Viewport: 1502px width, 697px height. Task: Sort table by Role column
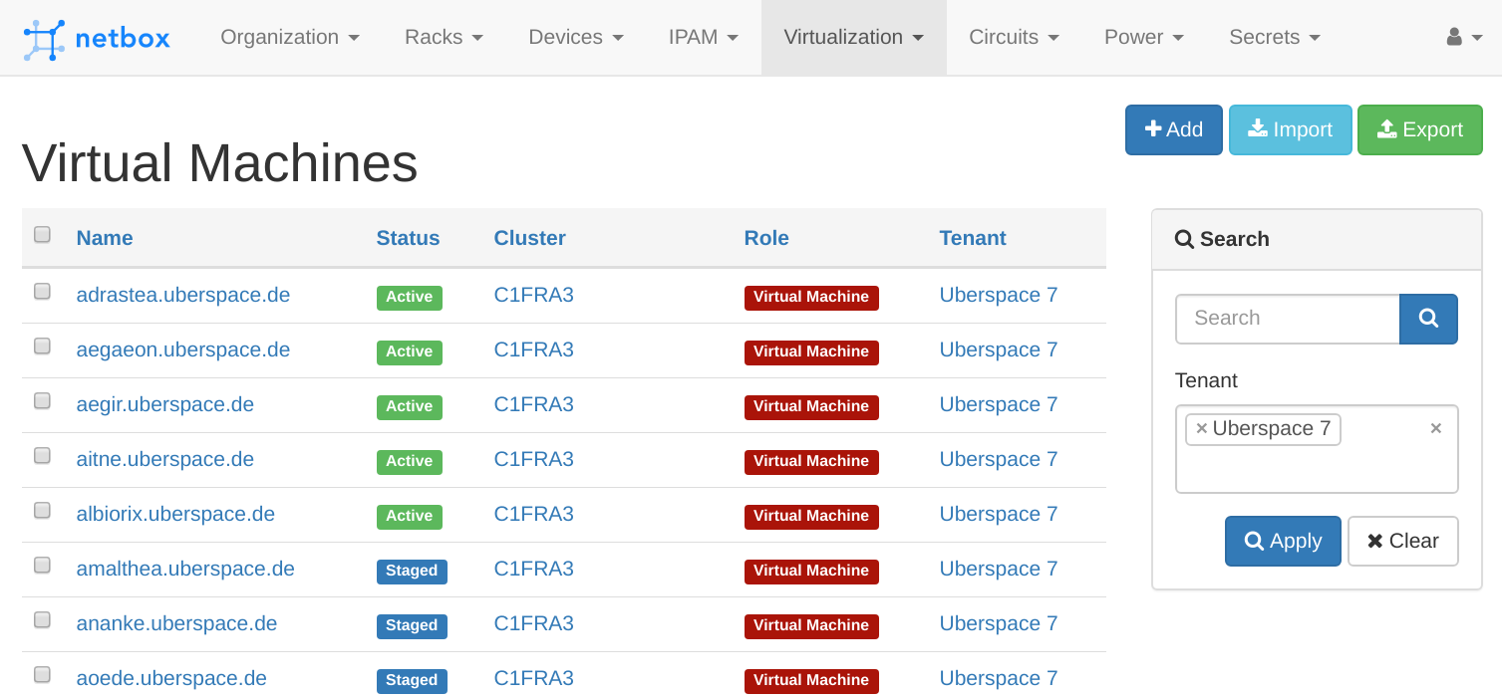point(766,238)
